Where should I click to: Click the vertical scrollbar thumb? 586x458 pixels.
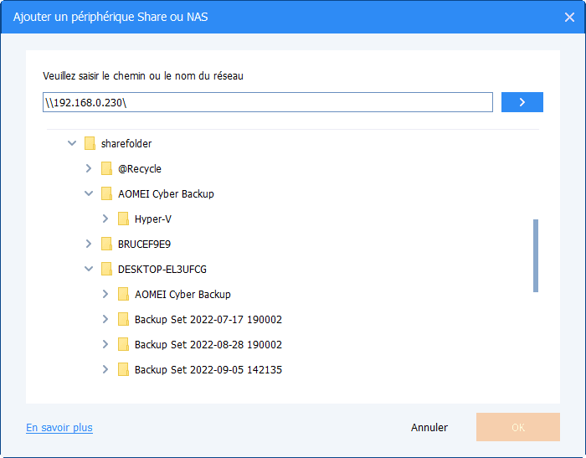point(536,255)
